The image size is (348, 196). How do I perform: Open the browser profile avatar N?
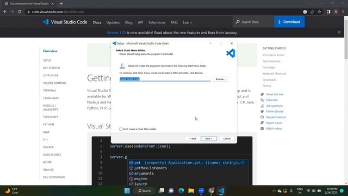pyautogui.click(x=336, y=11)
